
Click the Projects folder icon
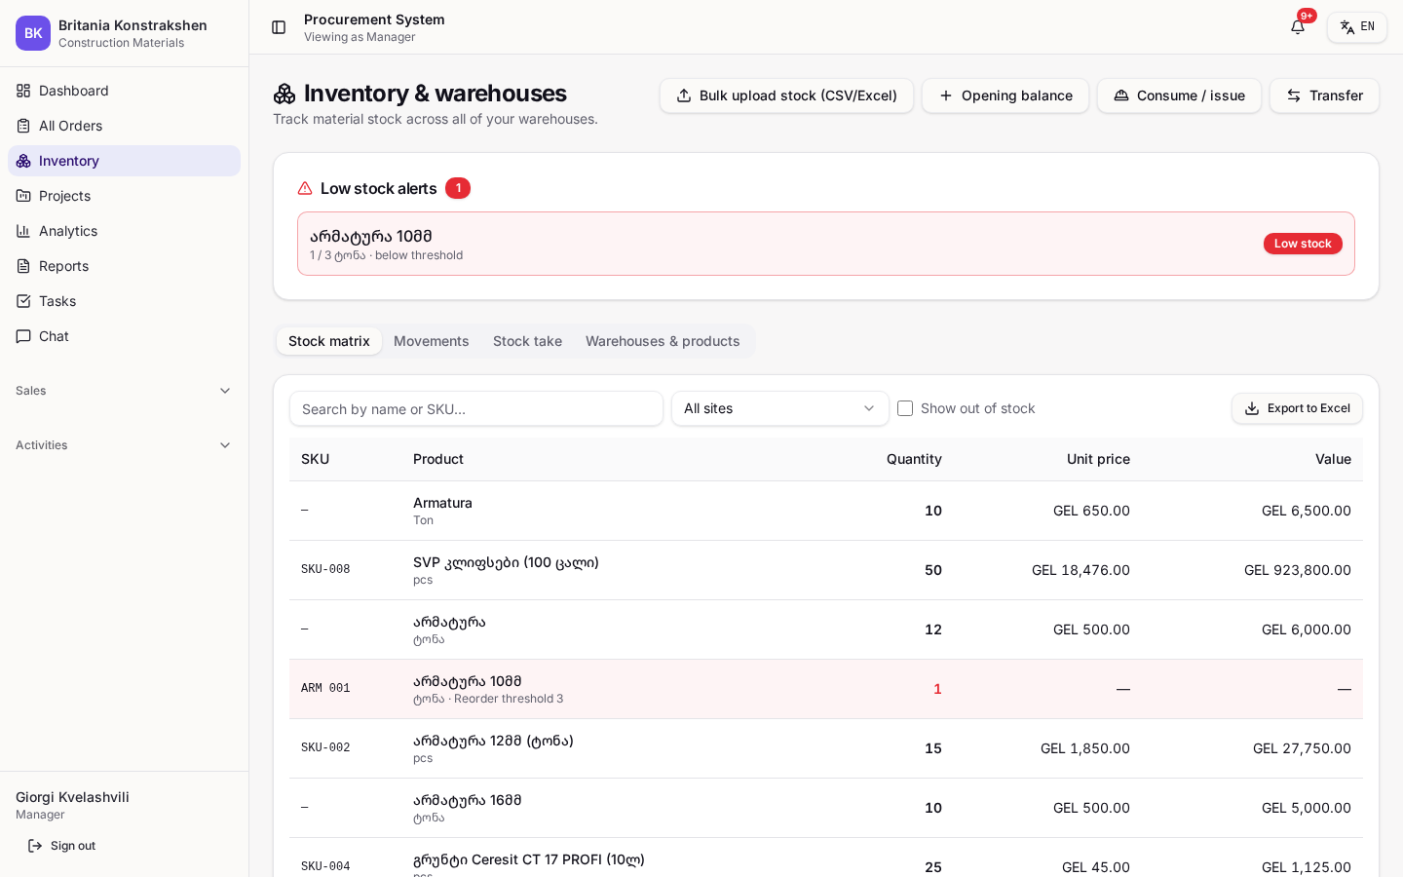(x=23, y=196)
